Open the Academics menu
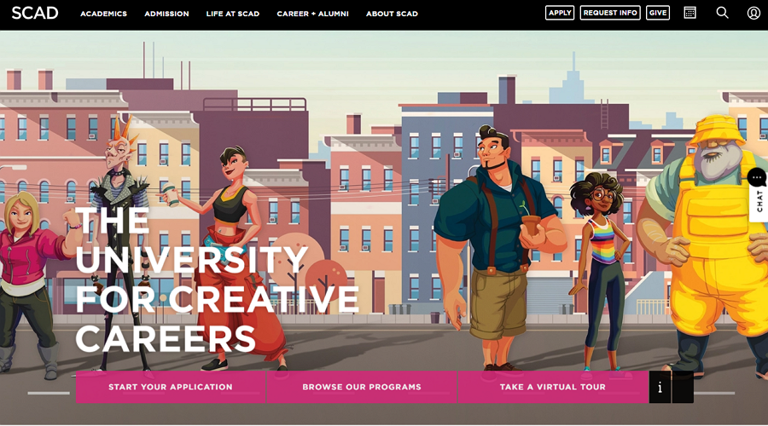The image size is (768, 426). [x=103, y=14]
